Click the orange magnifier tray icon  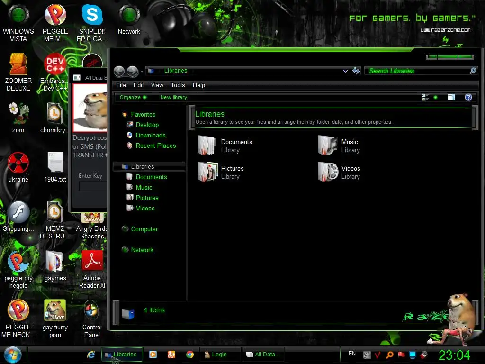pyautogui.click(x=390, y=355)
